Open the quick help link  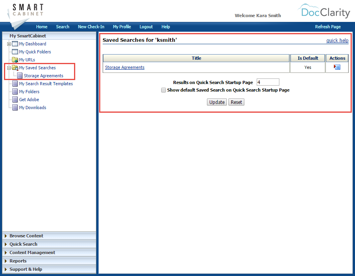click(337, 41)
